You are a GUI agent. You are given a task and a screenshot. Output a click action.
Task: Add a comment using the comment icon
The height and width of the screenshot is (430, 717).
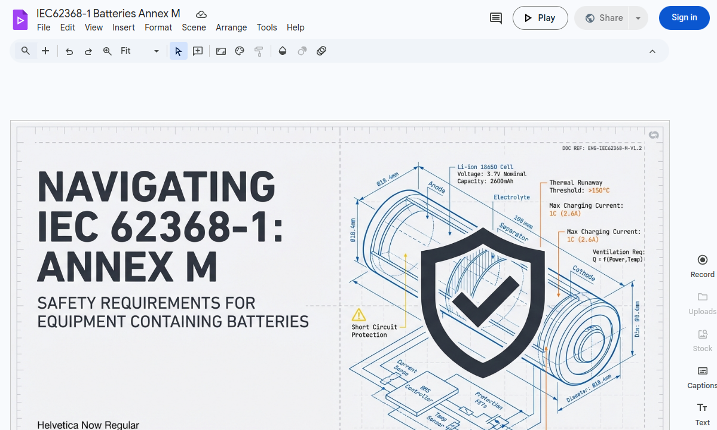tap(495, 18)
